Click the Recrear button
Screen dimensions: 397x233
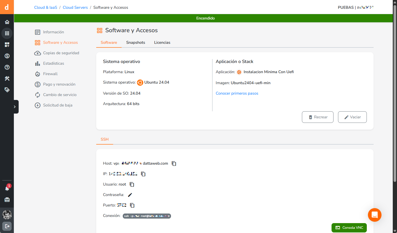coord(318,117)
